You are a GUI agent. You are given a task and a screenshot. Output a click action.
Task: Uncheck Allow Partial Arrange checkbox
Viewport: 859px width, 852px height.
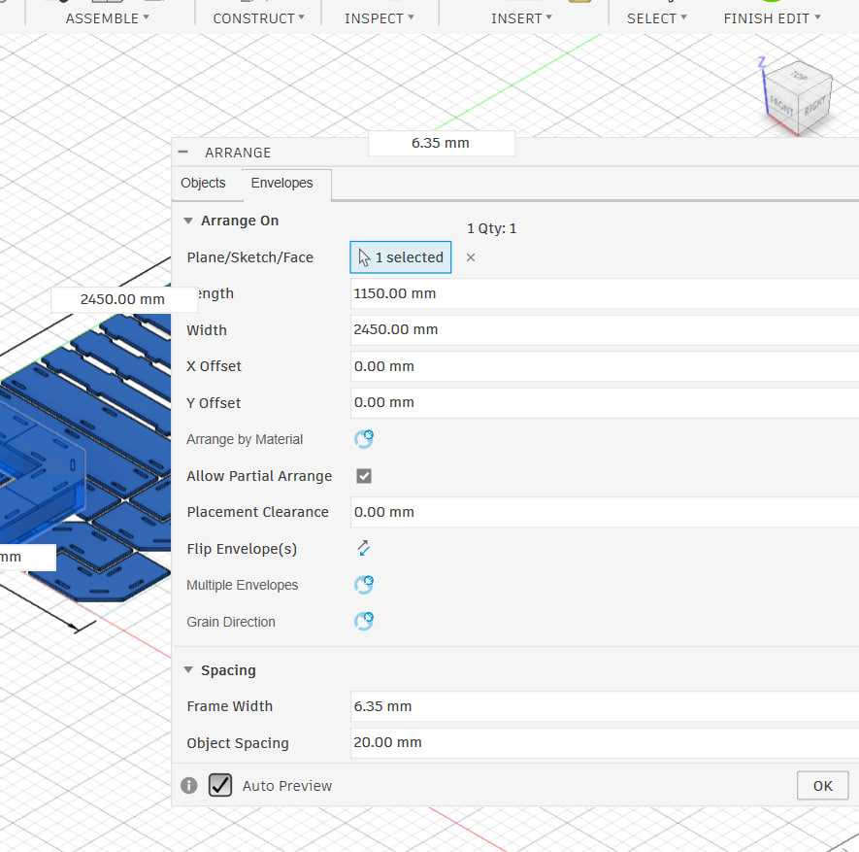tap(364, 476)
